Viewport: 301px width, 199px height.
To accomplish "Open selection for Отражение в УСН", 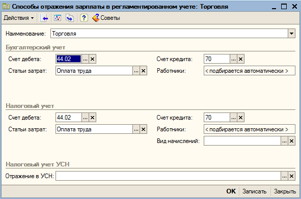I will (284, 176).
